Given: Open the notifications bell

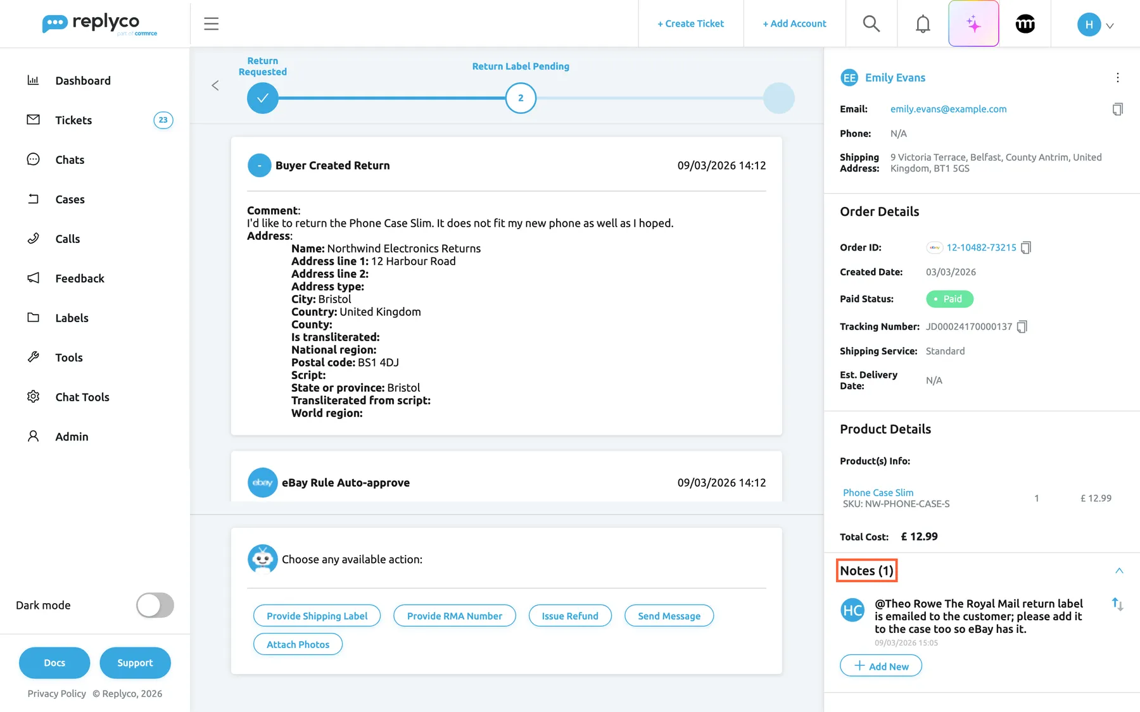Looking at the screenshot, I should (923, 23).
